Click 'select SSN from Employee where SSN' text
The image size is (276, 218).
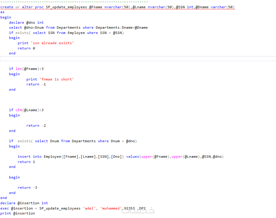coord(70,33)
